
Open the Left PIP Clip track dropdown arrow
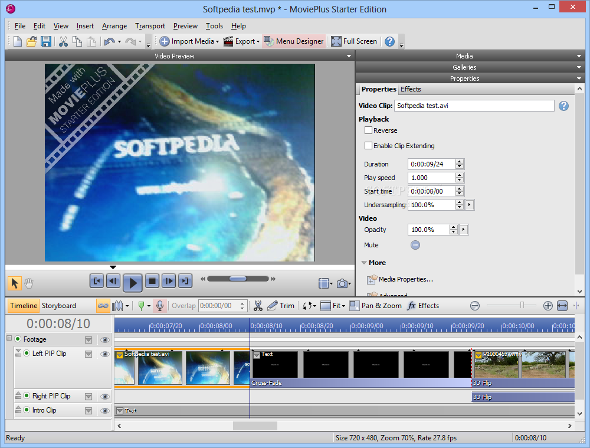pos(88,354)
